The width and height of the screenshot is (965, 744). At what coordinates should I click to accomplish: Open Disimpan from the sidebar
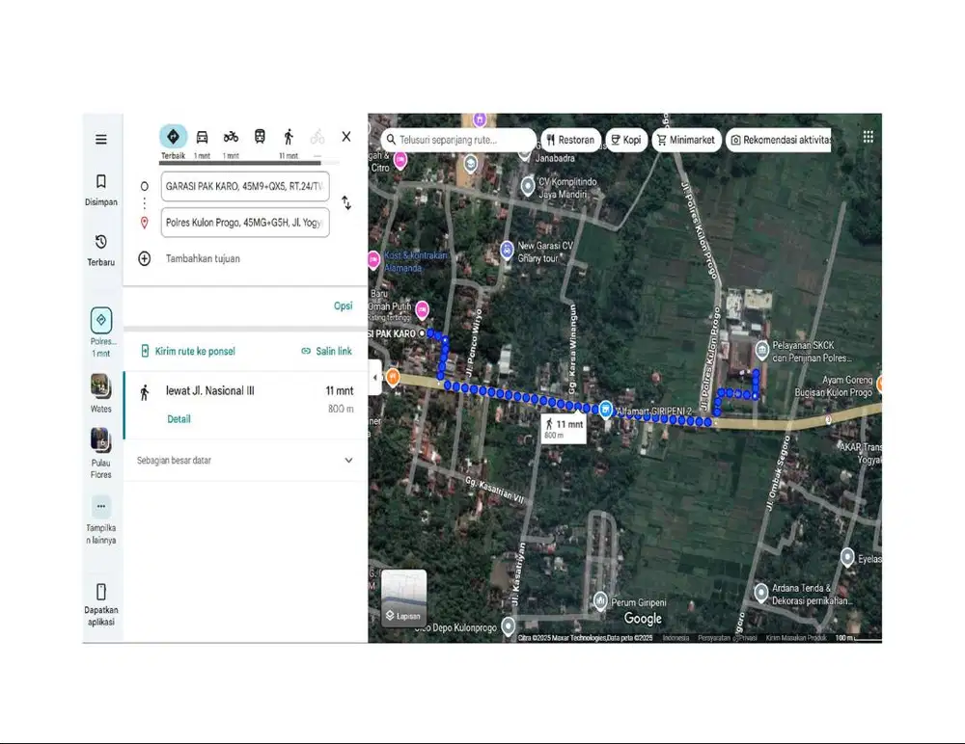coord(100,189)
